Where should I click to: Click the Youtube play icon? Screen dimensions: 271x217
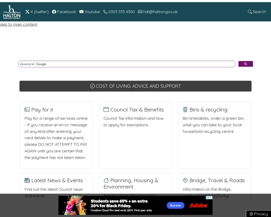(x=81, y=12)
